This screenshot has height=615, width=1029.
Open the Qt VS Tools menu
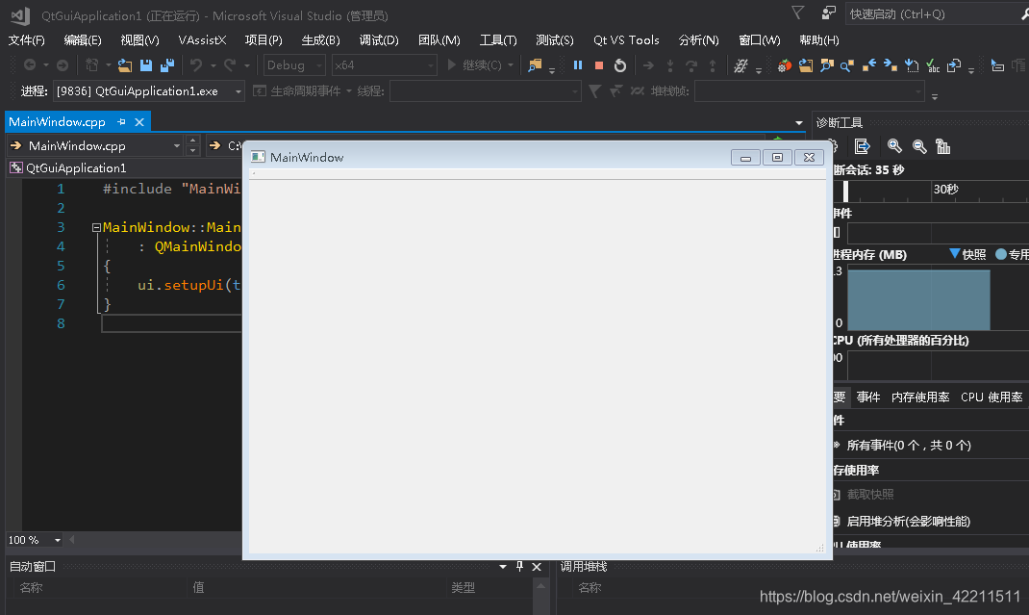626,40
